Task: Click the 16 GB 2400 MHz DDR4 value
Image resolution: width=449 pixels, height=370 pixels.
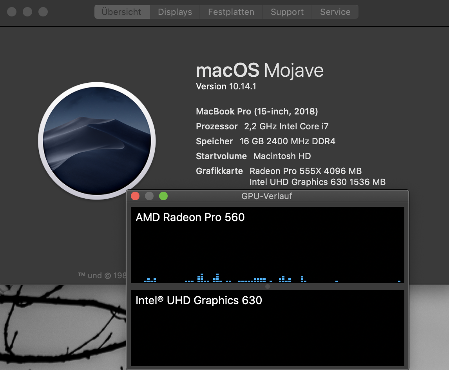Action: click(x=288, y=141)
